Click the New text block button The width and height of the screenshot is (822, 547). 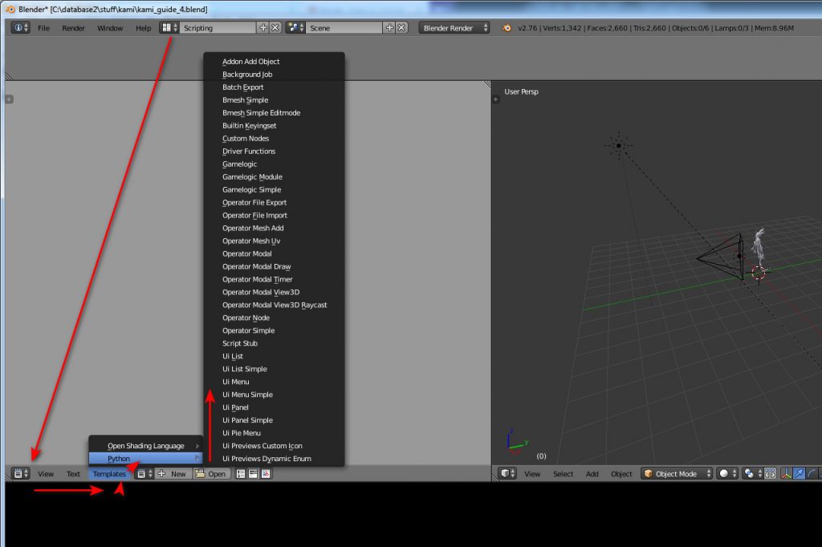(x=172, y=474)
